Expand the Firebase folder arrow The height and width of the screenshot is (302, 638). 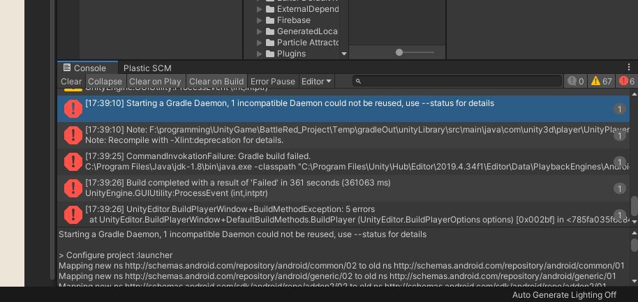(259, 20)
